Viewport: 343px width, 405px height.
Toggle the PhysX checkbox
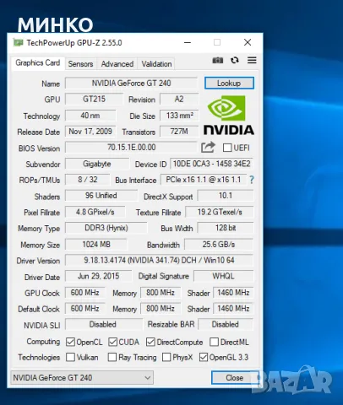point(166,357)
